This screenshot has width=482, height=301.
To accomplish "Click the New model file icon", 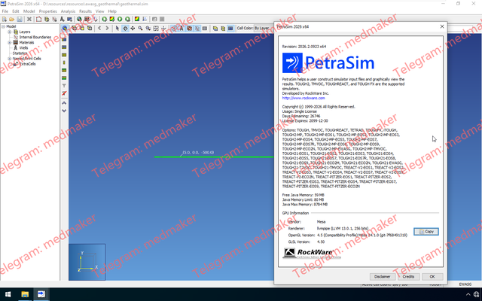I will pyautogui.click(x=5, y=19).
